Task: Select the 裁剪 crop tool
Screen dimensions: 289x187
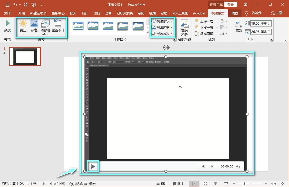Action: coord(239,24)
